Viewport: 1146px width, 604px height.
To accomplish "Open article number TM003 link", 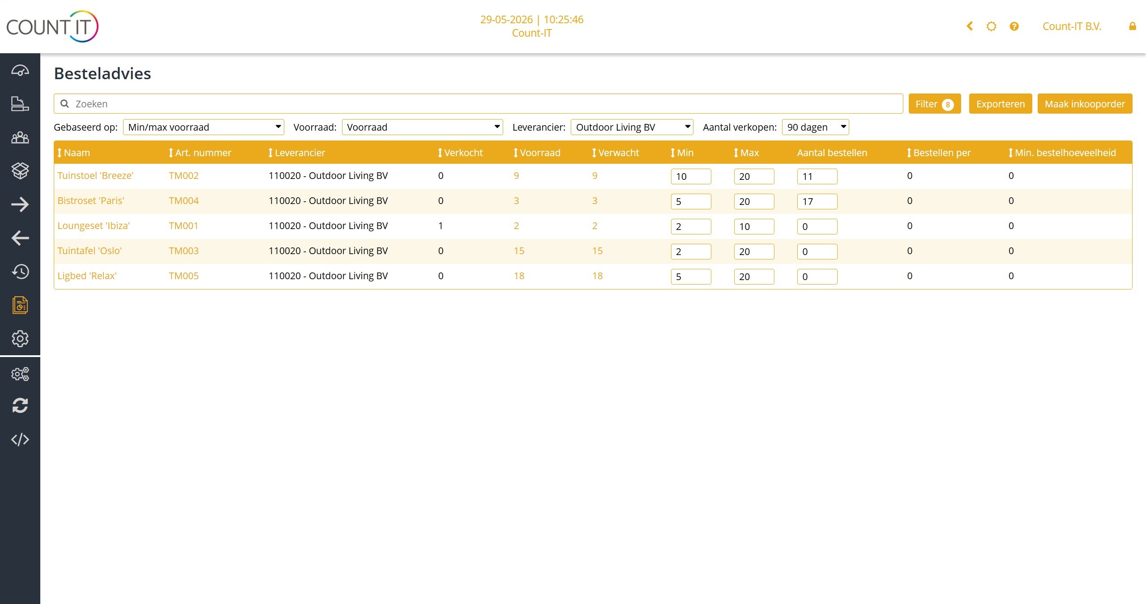I will tap(184, 251).
